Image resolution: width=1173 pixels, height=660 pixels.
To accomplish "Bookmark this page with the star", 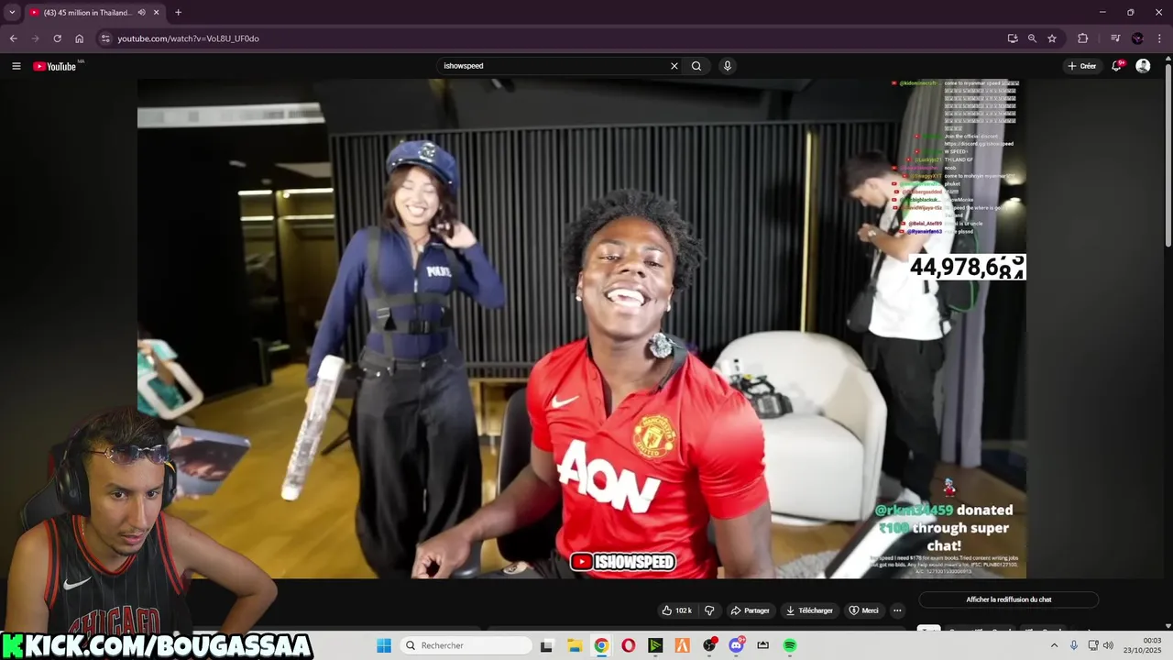I will point(1052,38).
